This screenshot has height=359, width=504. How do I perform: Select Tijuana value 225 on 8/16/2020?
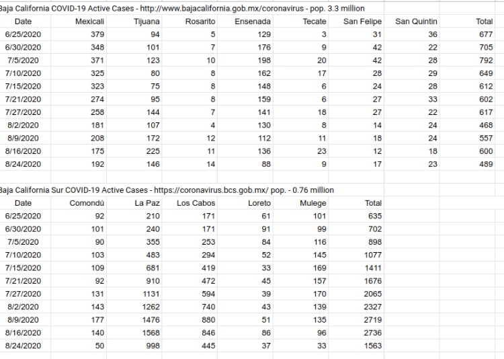click(134, 151)
